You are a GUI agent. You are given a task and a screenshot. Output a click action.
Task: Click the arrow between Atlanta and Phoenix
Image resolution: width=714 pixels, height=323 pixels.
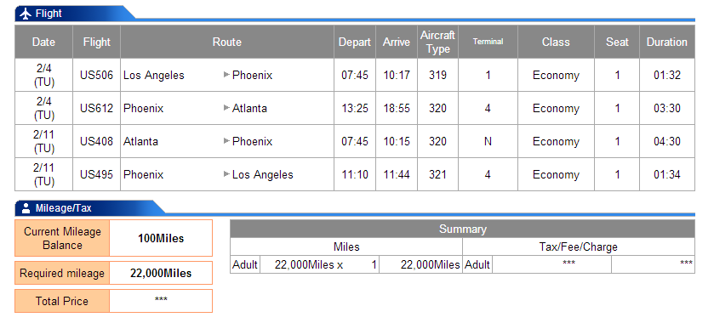226,141
